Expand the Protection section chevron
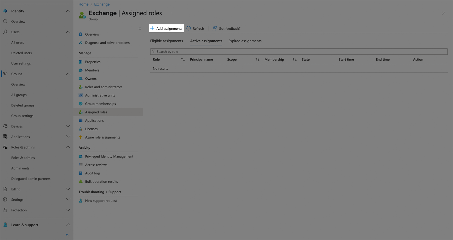 point(68,210)
